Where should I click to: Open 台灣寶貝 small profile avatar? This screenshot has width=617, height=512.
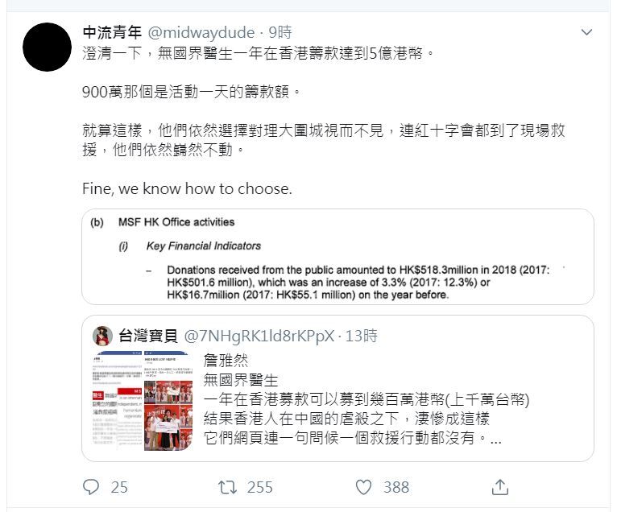[103, 336]
